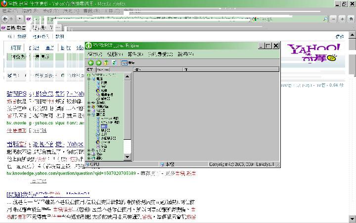Viewport: 356px width, 223px height.
Task: Switch to Favorites tab in EVEREST left panel
Action: [103, 69]
